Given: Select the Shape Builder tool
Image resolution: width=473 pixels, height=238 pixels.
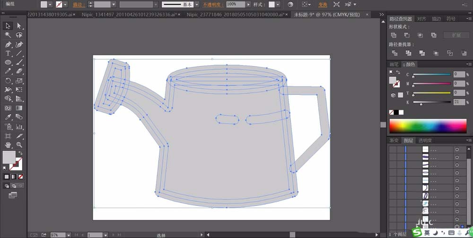Looking at the screenshot, I should (x=8, y=99).
